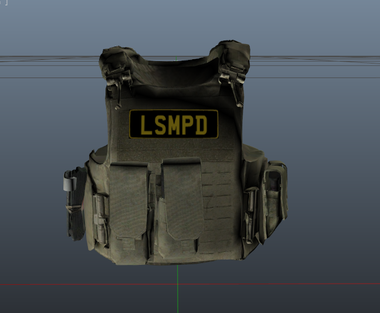
Task: Click the bottom hem of the vest
Action: pyautogui.click(x=176, y=258)
